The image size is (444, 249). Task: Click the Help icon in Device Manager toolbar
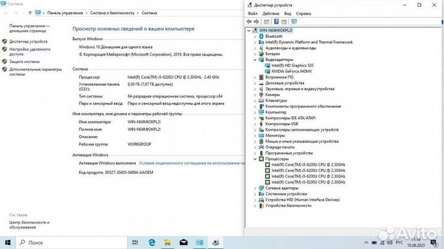pyautogui.click(x=276, y=22)
